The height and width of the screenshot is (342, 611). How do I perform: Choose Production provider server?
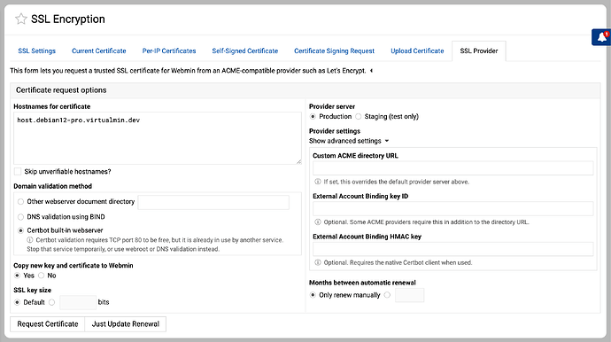click(313, 117)
